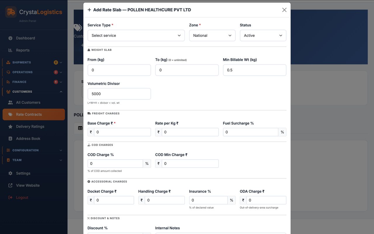374x234 pixels.
Task: Click the CrystaLogistics truck logo icon
Action: point(11,12)
